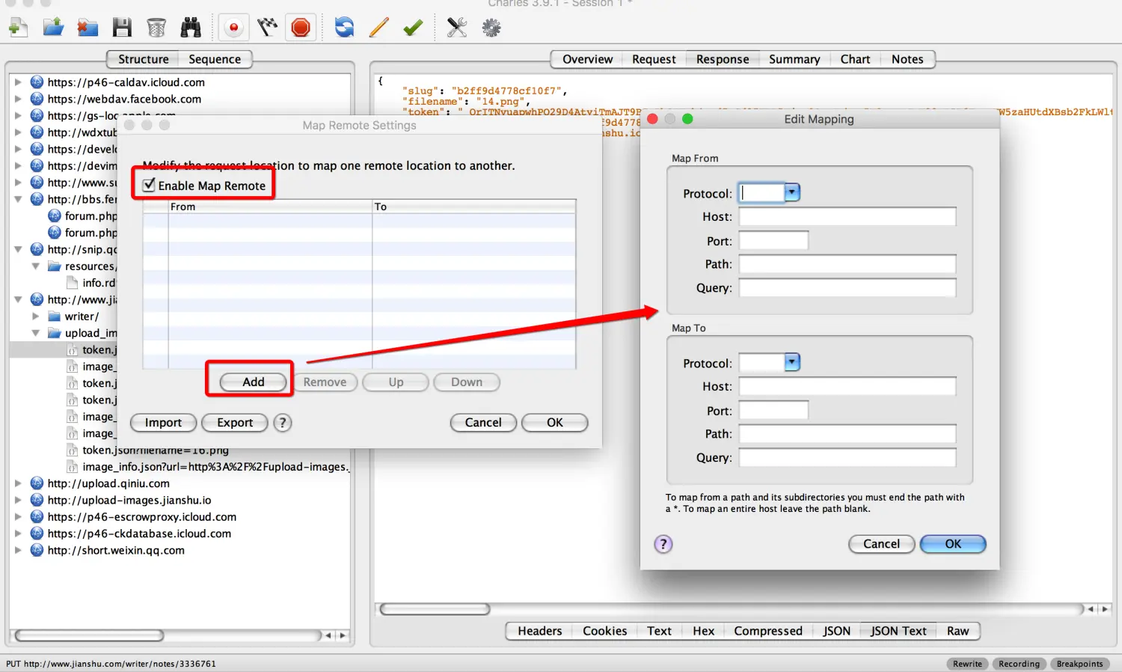Open the Map From Protocol dropdown
Image resolution: width=1122 pixels, height=672 pixels.
792,193
